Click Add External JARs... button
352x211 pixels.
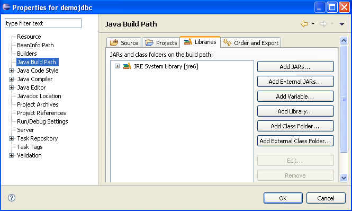[295, 82]
